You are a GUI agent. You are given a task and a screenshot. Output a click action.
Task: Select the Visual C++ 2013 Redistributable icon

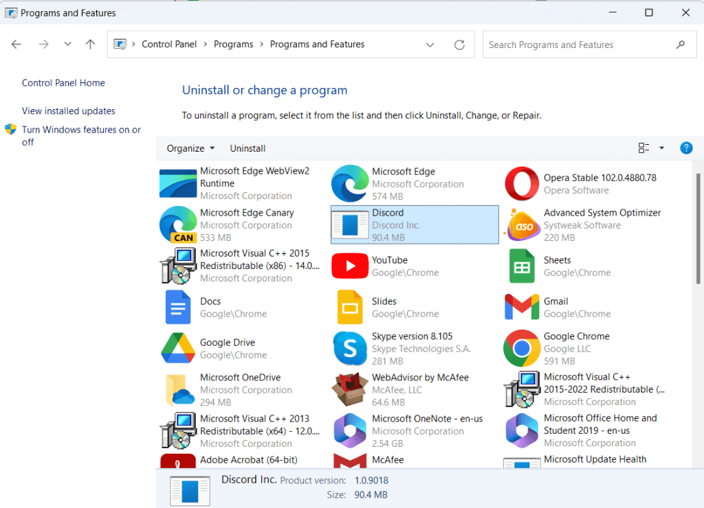(x=178, y=431)
